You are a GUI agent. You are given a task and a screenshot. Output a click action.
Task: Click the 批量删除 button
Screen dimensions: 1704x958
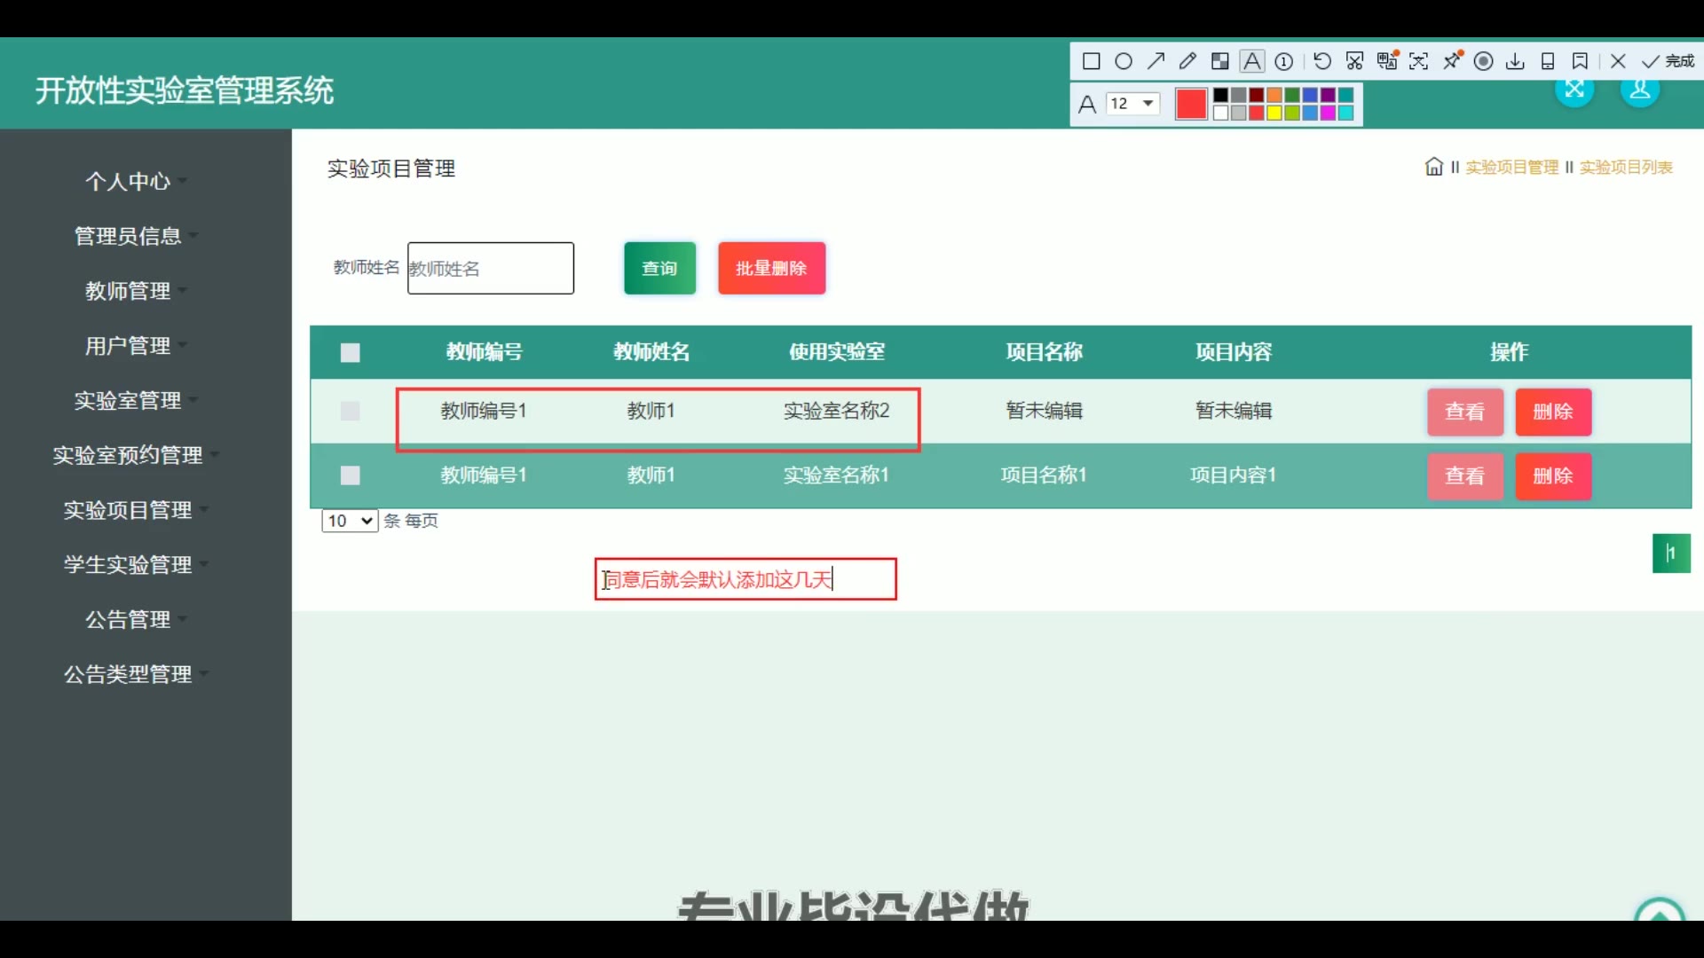pyautogui.click(x=771, y=269)
